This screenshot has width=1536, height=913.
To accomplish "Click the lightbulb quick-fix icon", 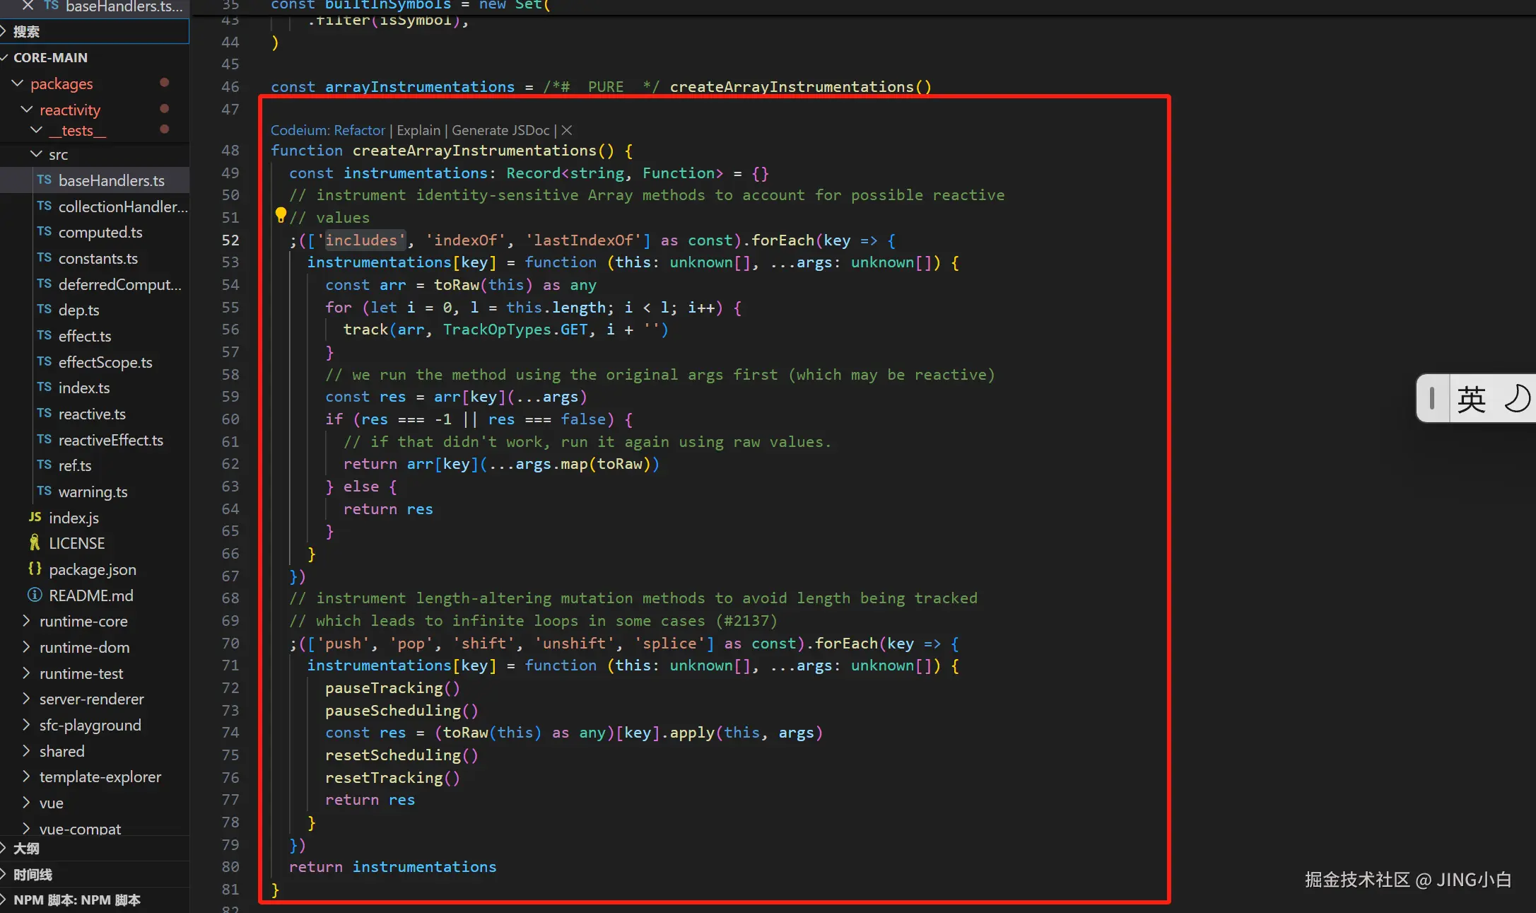I will [281, 214].
